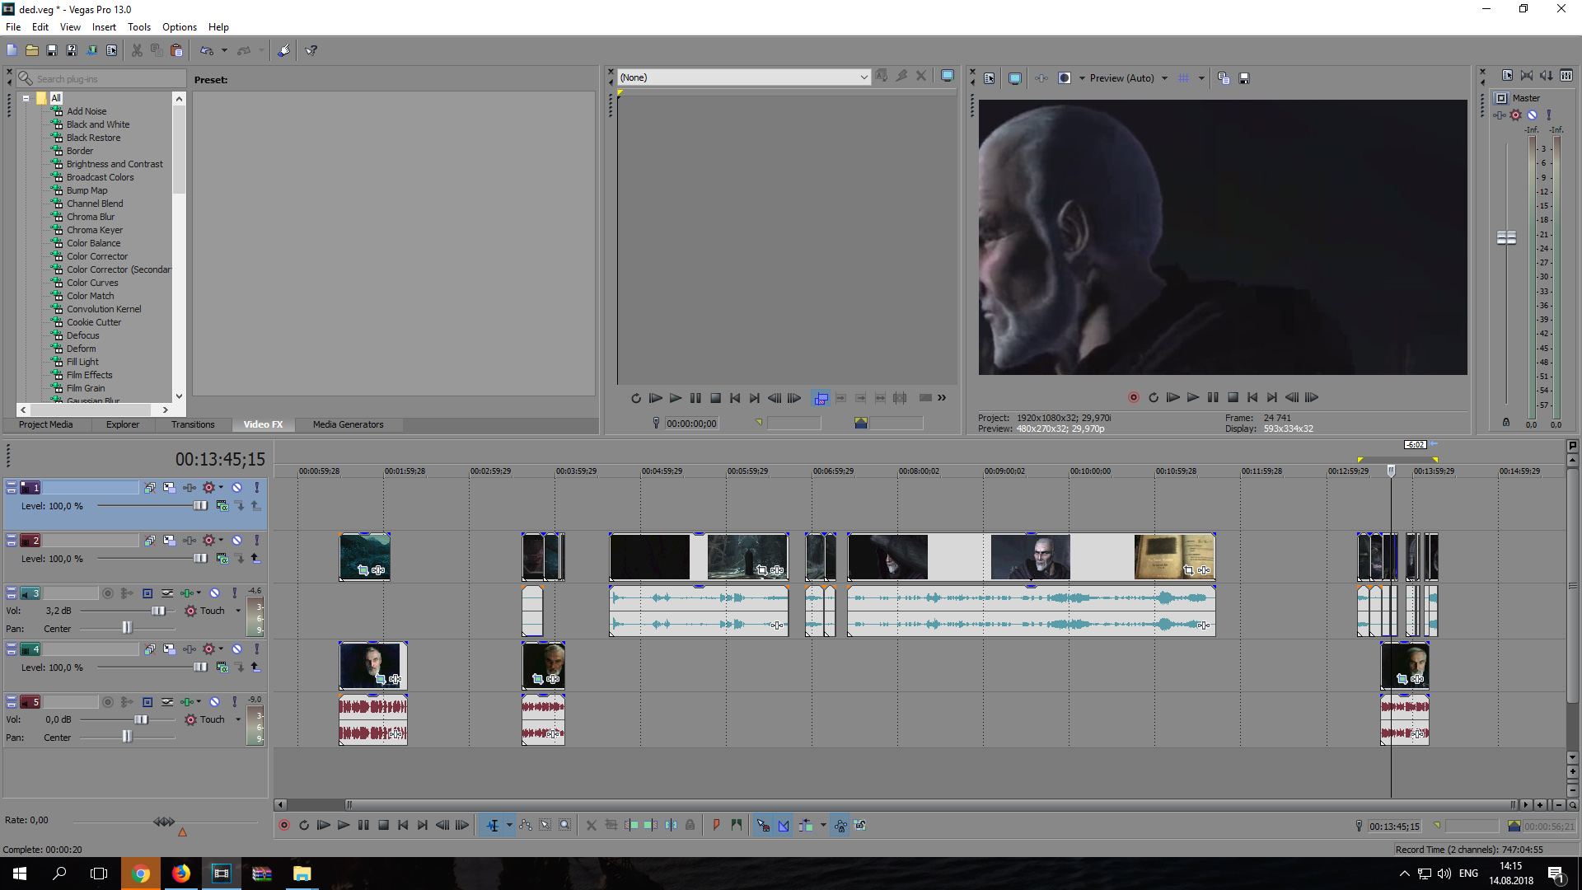Toggle Ignore Event Grouping
The image size is (1582, 890).
860,825
